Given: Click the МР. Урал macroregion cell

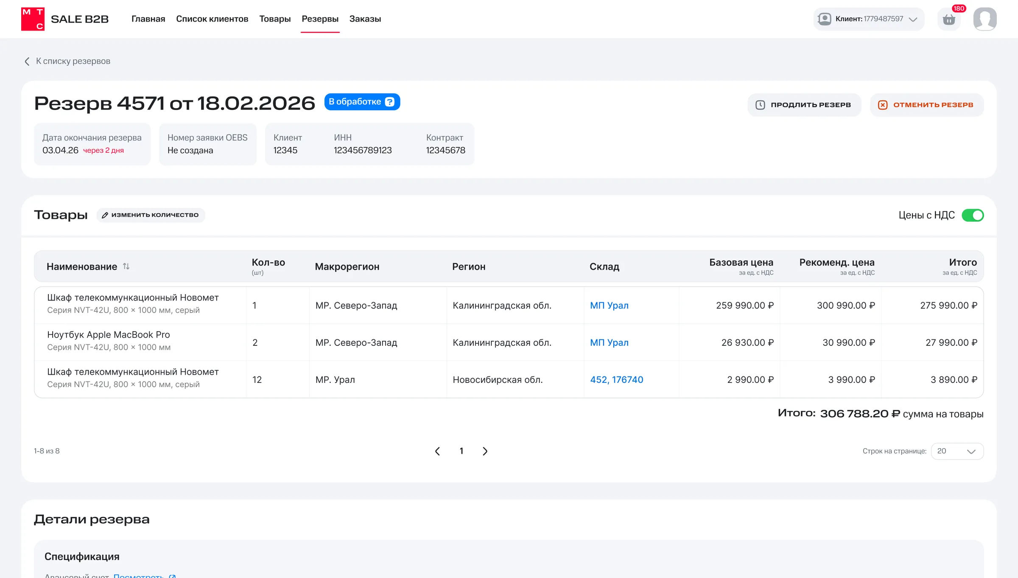Looking at the screenshot, I should click(x=335, y=380).
